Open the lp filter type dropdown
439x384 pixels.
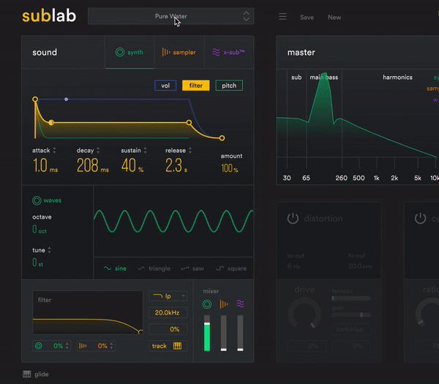168,295
